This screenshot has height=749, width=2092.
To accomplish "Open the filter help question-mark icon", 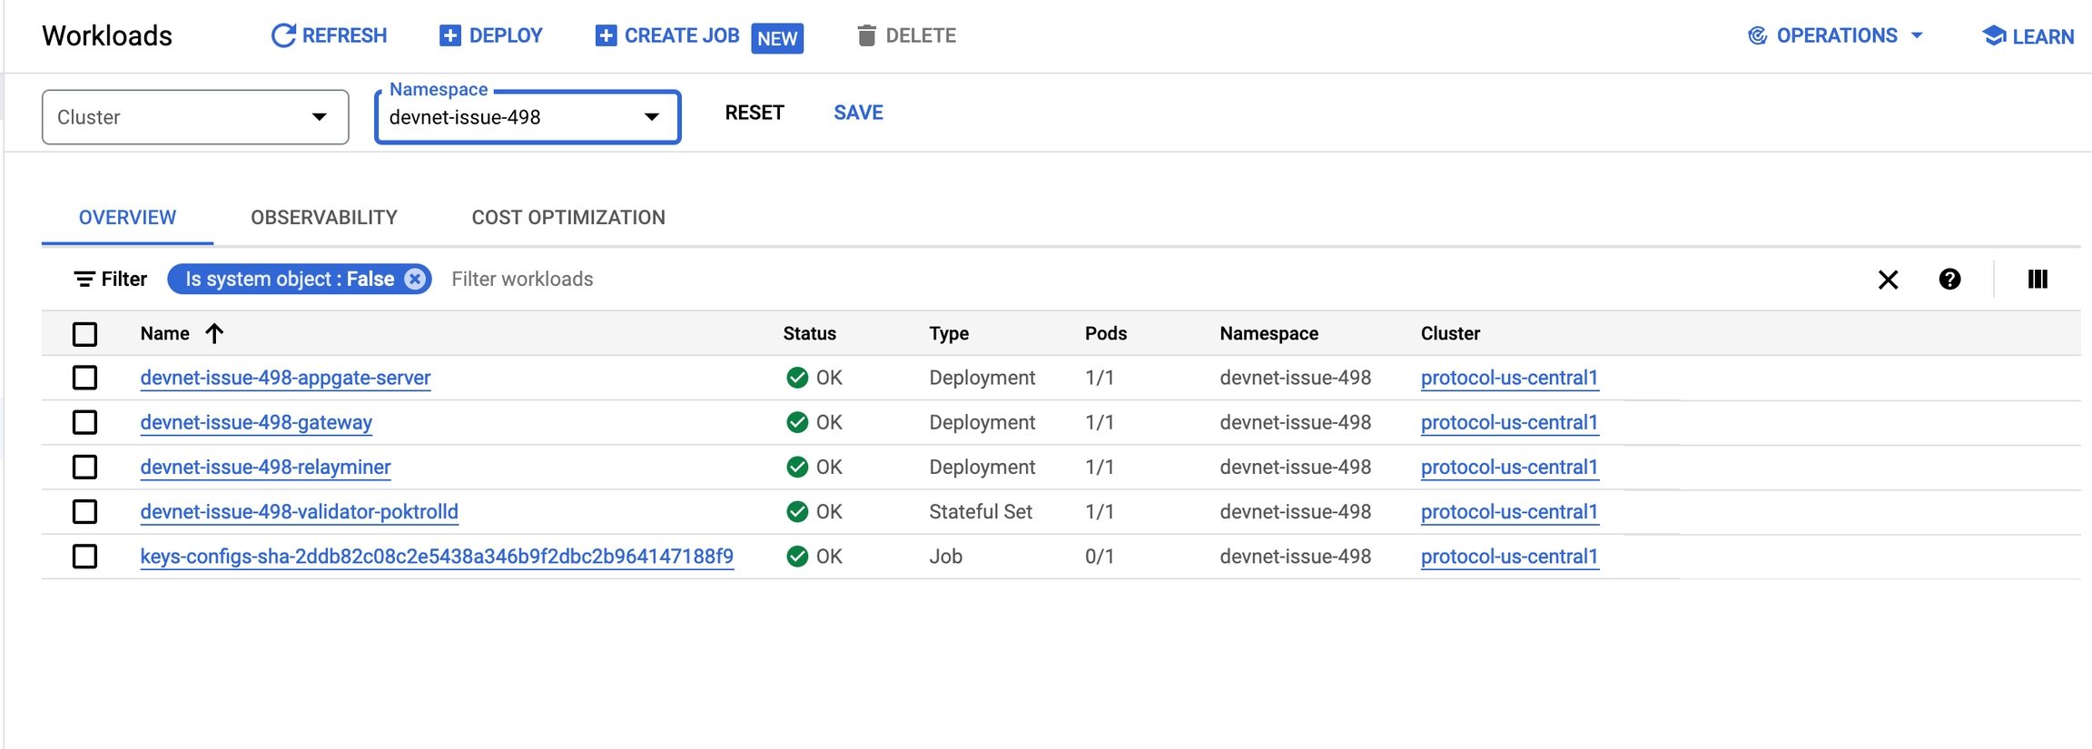I will (x=1949, y=280).
